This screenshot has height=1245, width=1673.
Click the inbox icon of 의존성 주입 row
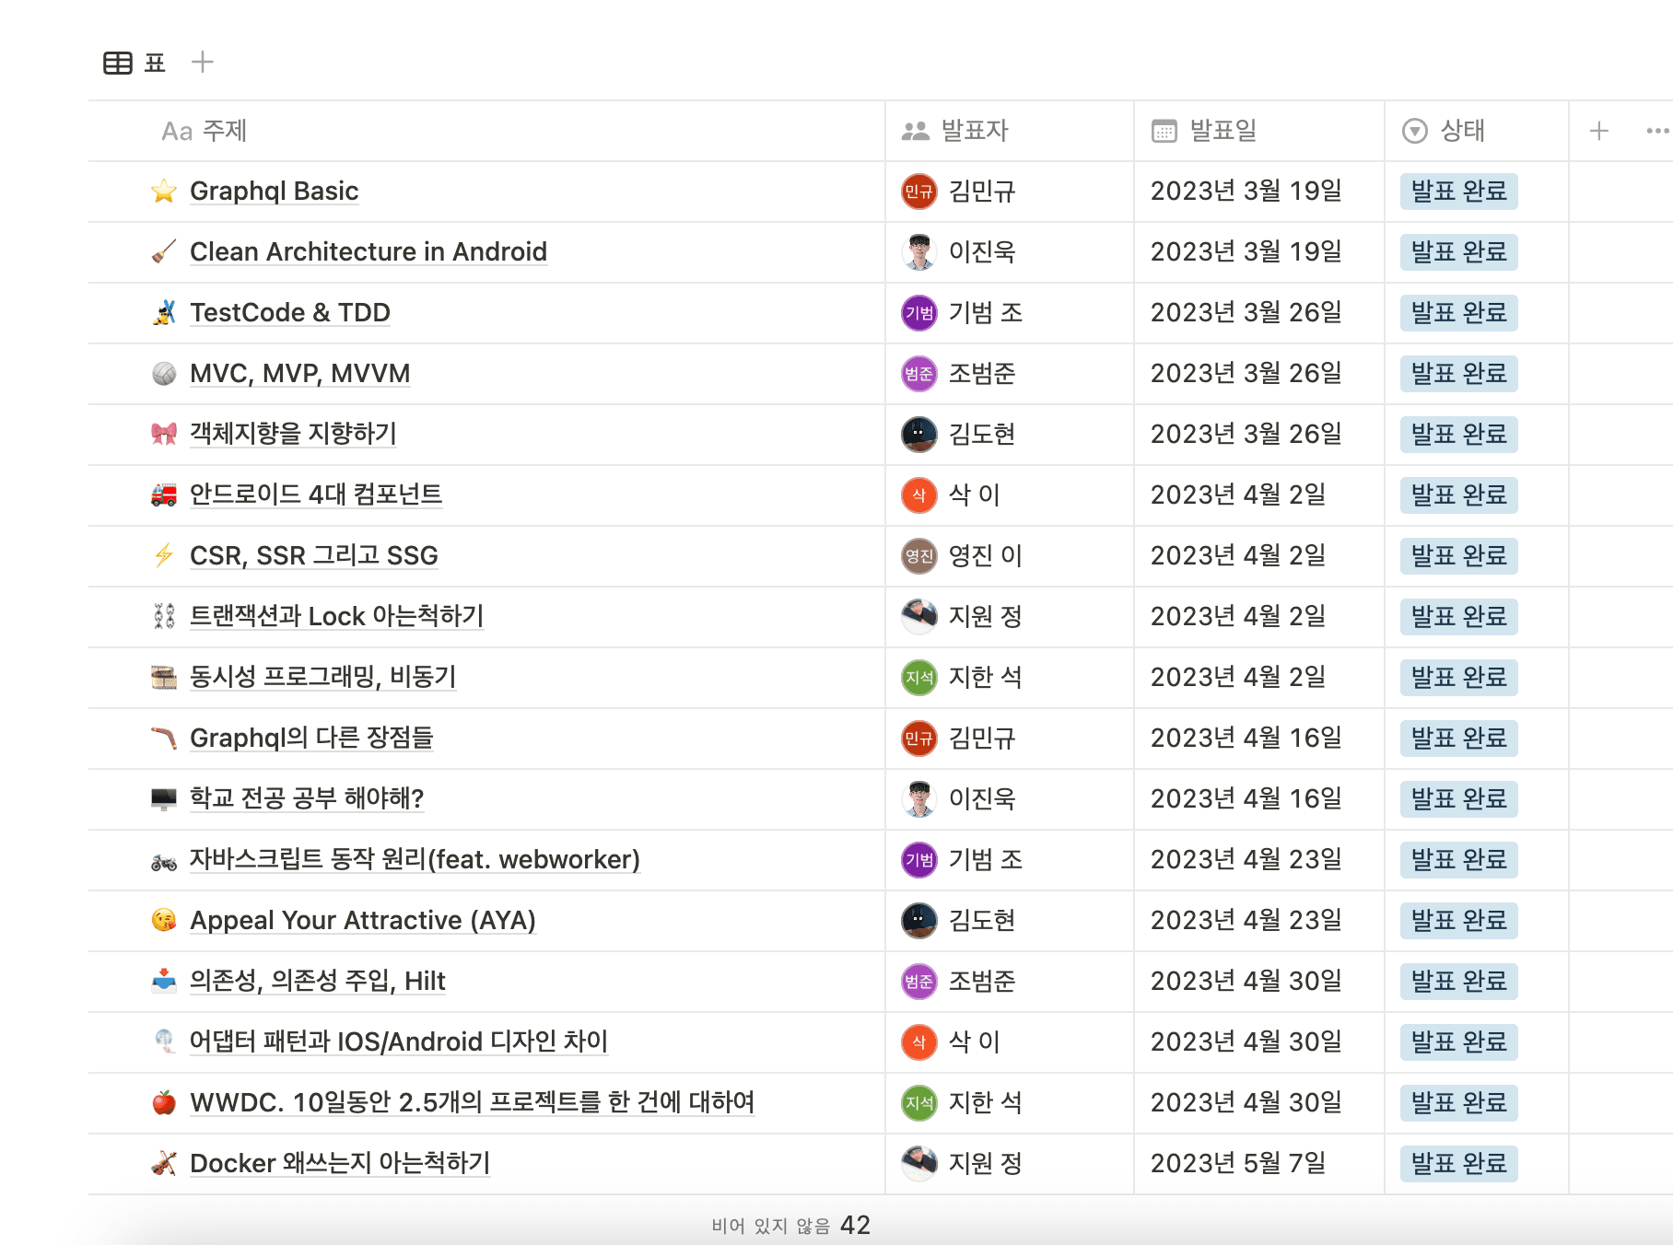pyautogui.click(x=164, y=981)
